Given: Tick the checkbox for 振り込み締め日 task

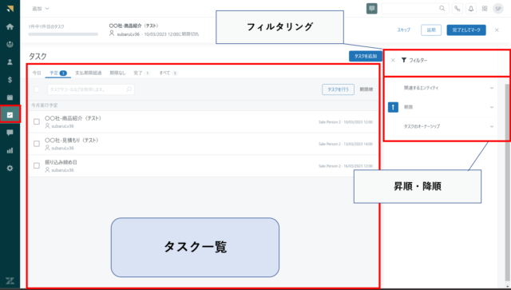Looking at the screenshot, I should pyautogui.click(x=37, y=165).
